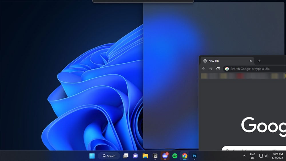Viewport: 286px width, 161px height.
Task: Open File Explorer from the taskbar
Action: pyautogui.click(x=145, y=156)
